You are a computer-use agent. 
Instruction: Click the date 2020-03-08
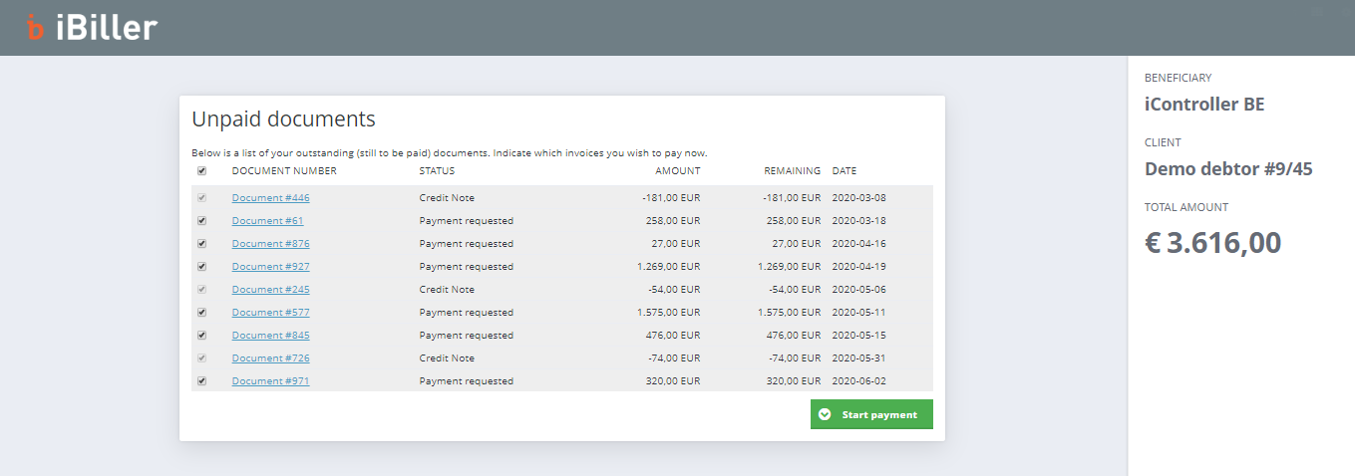tap(859, 197)
